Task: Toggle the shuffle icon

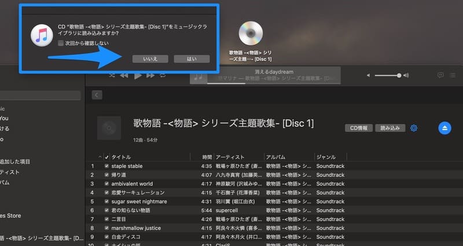Action: [112, 76]
